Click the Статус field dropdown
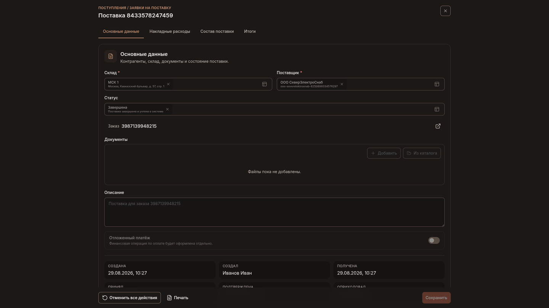The image size is (549, 308). (x=274, y=109)
